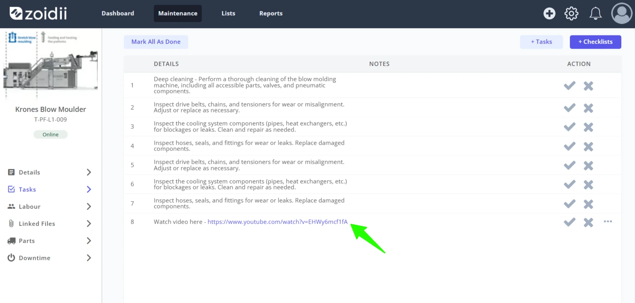Viewport: 635px width, 303px height.
Task: Expand Downtime section chevron
Action: point(89,258)
